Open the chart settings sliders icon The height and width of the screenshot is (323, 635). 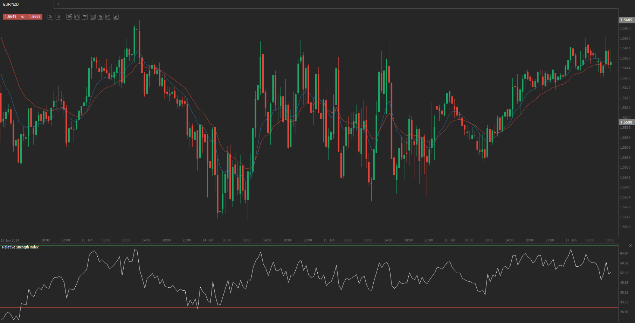pos(85,16)
